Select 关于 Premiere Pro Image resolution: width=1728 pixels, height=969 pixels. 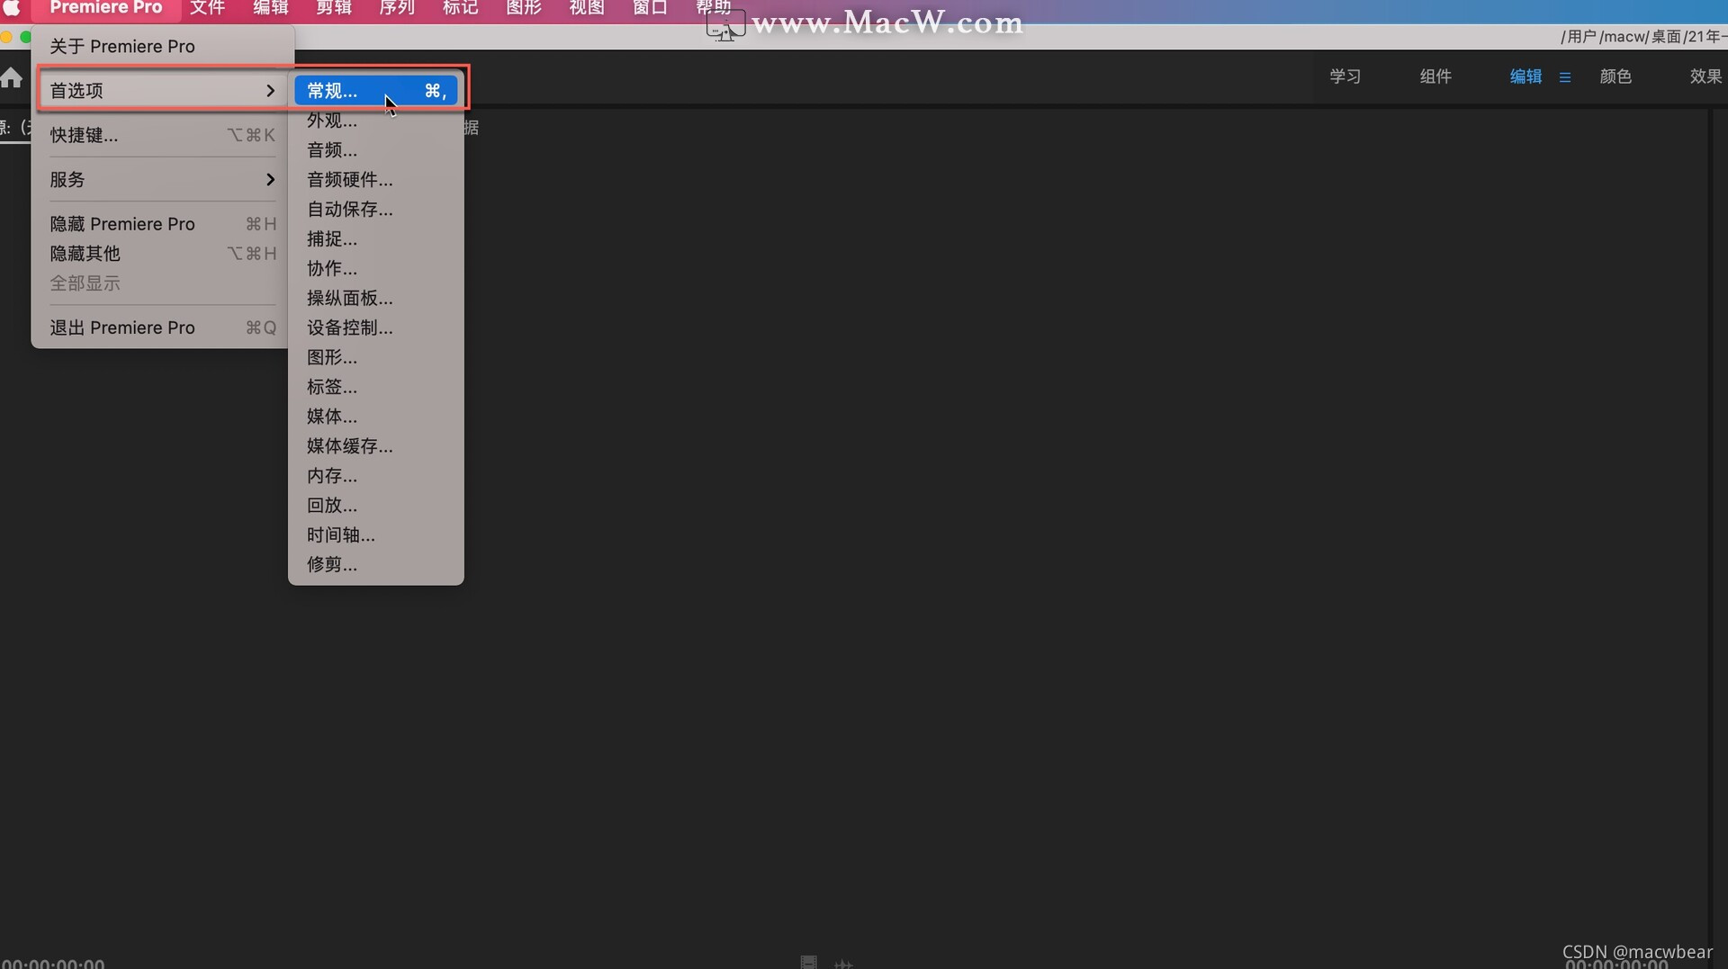pyautogui.click(x=163, y=46)
